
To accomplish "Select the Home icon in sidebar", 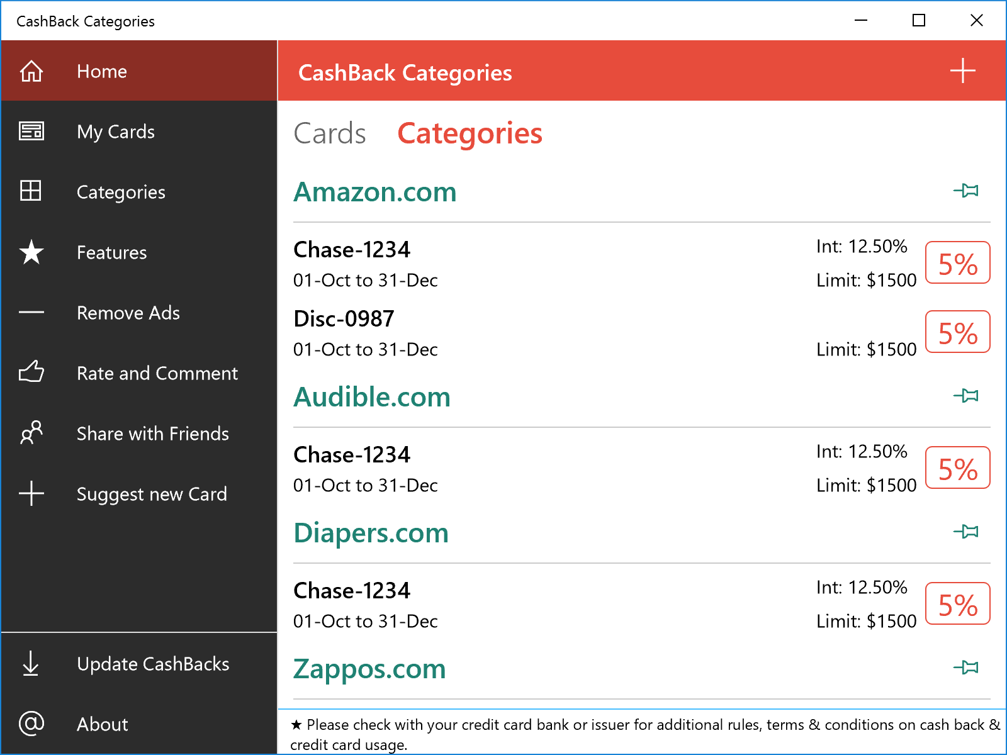I will coord(31,71).
